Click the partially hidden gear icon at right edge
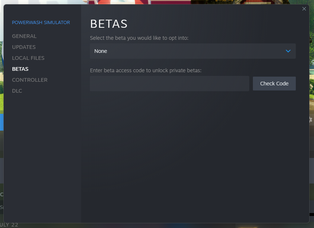 (x=311, y=120)
